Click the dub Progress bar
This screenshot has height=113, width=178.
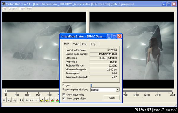pyautogui.click(x=105, y=85)
